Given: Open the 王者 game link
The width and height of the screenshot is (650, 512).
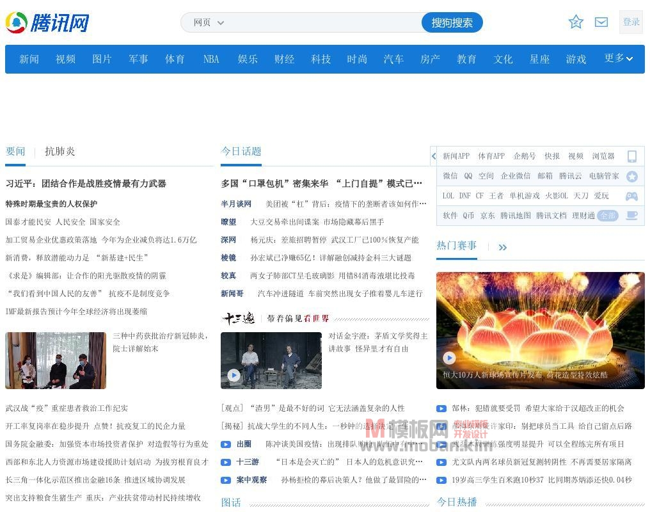Looking at the screenshot, I should tap(496, 196).
